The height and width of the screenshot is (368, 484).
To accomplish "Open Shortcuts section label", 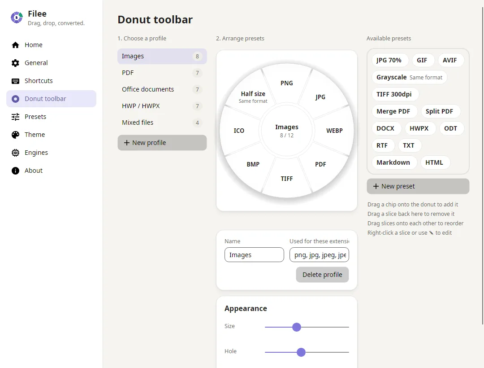I will tap(39, 81).
